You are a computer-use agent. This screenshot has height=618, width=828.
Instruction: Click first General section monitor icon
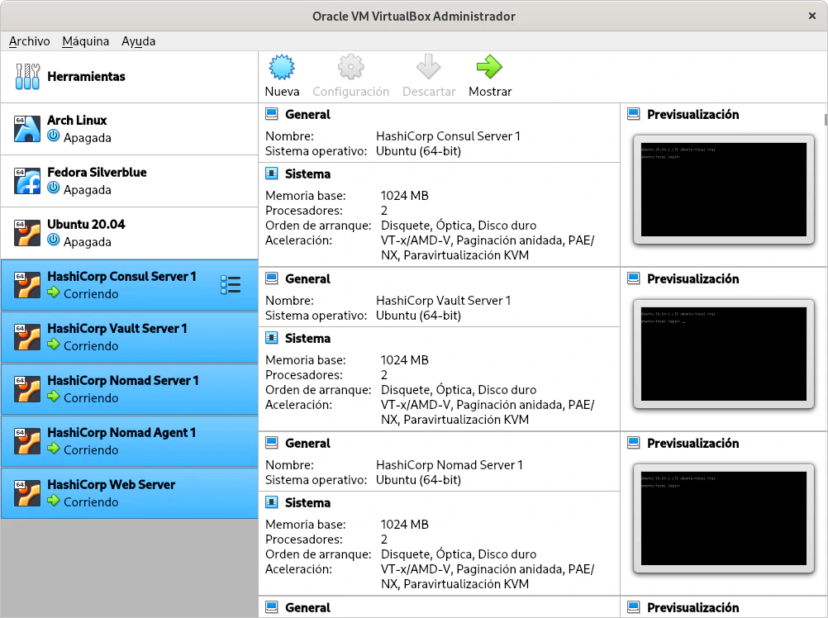click(x=271, y=115)
